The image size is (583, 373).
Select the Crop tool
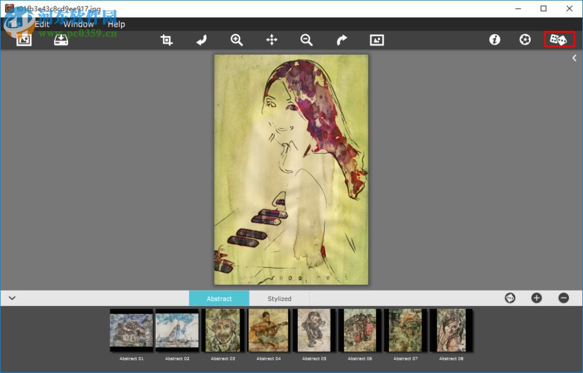[x=166, y=40]
